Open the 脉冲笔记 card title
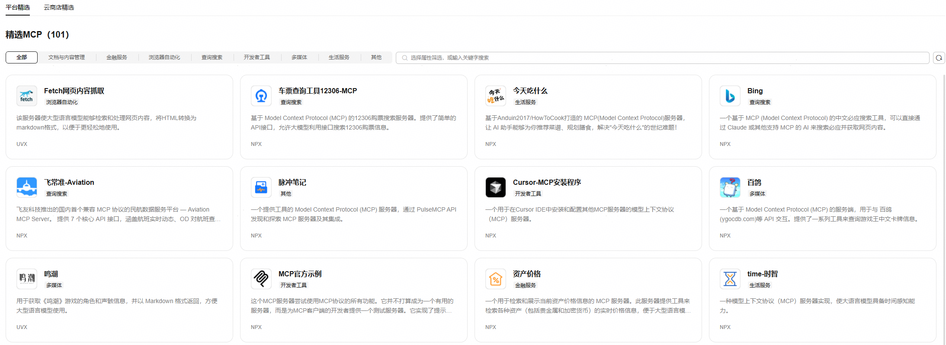This screenshot has width=946, height=345. pyautogui.click(x=292, y=182)
